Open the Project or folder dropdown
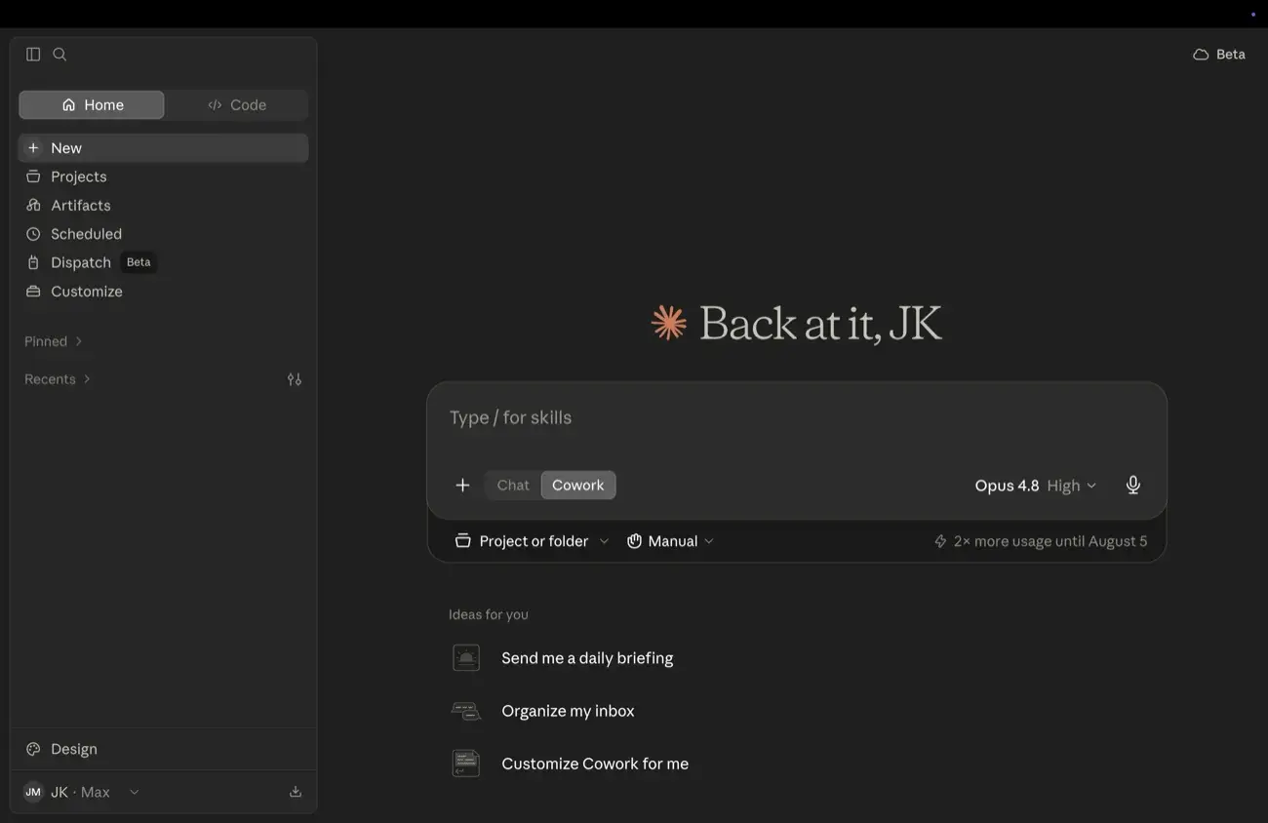 point(533,541)
